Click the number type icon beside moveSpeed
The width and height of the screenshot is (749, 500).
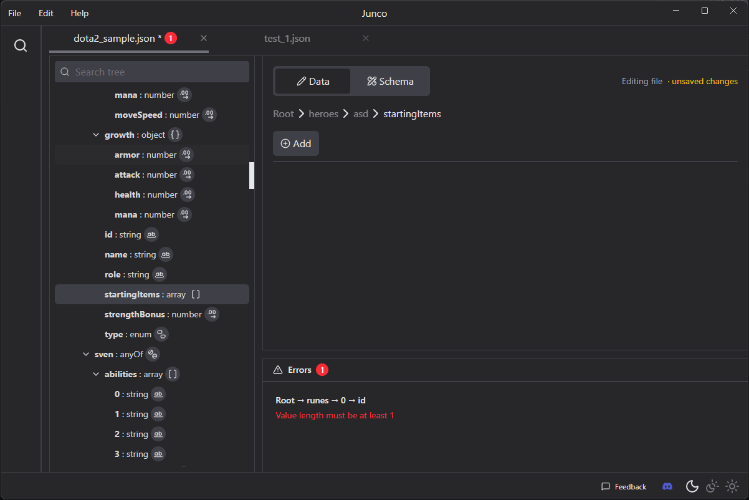(x=209, y=115)
